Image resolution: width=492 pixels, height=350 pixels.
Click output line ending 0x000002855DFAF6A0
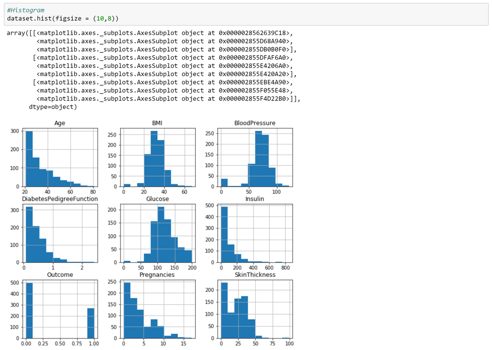163,58
